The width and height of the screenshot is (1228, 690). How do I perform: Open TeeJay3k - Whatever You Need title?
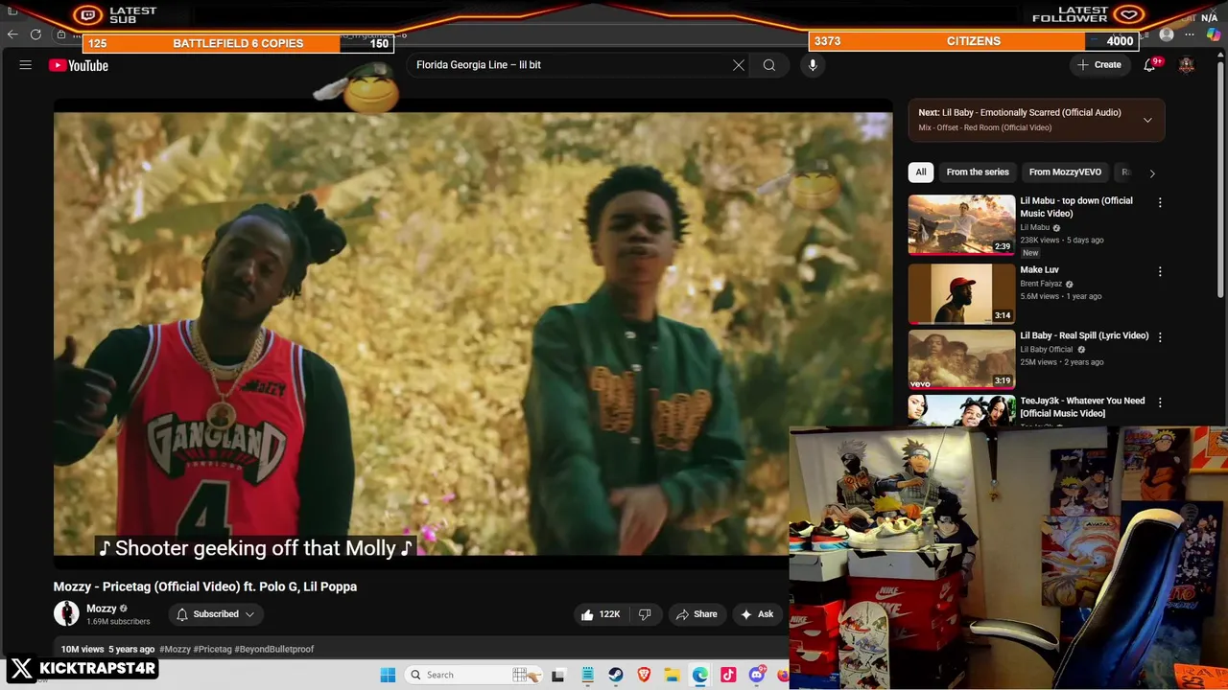(x=1082, y=407)
